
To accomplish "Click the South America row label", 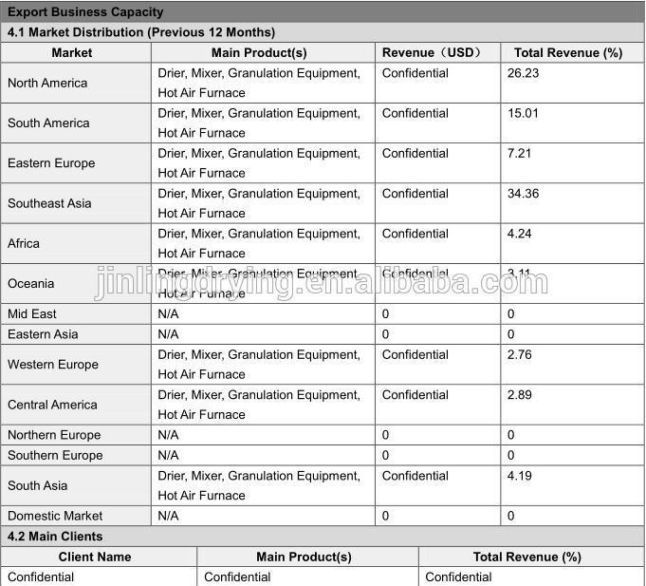I will coord(48,123).
